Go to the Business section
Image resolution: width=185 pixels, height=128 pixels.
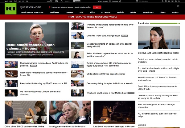[x=69, y=12]
